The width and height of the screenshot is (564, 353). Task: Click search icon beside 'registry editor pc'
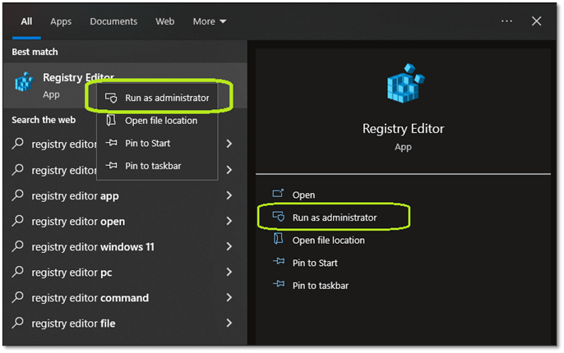click(17, 272)
